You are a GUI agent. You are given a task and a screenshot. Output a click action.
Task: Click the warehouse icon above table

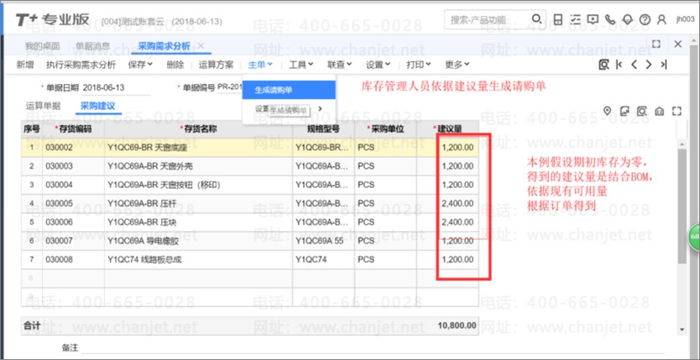point(660,111)
